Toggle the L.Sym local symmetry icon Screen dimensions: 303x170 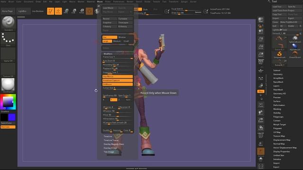coord(261,78)
